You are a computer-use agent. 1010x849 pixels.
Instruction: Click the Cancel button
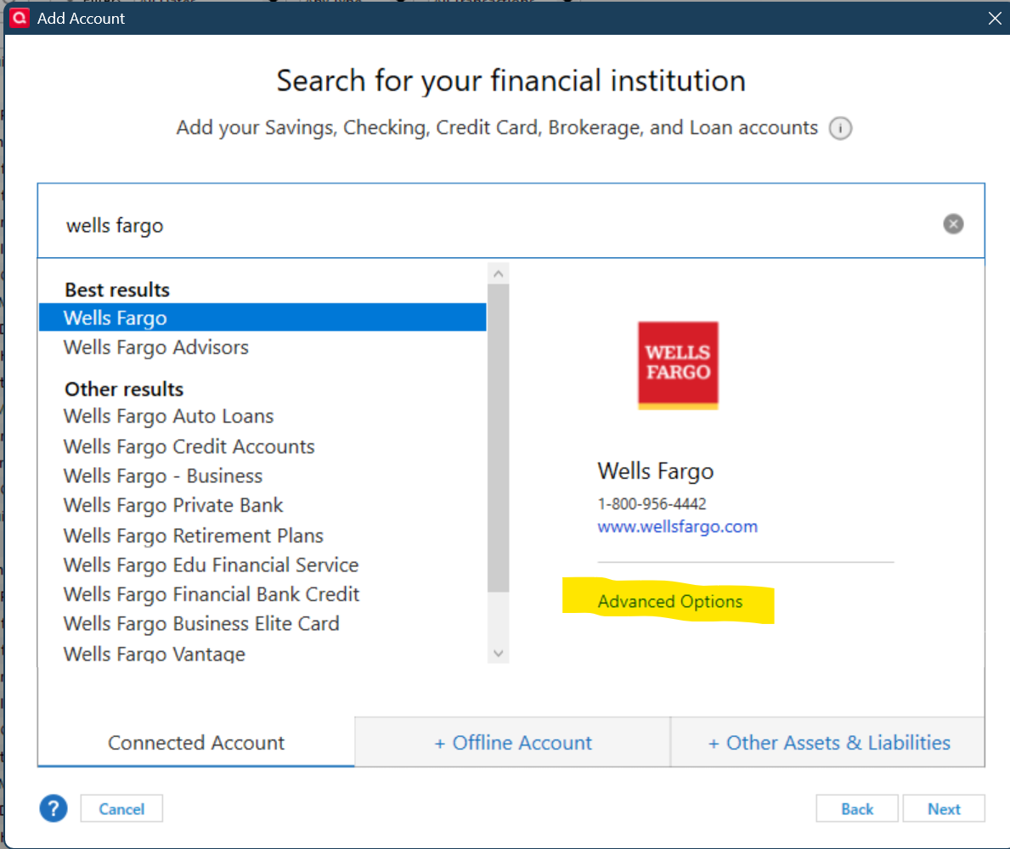[x=121, y=808]
